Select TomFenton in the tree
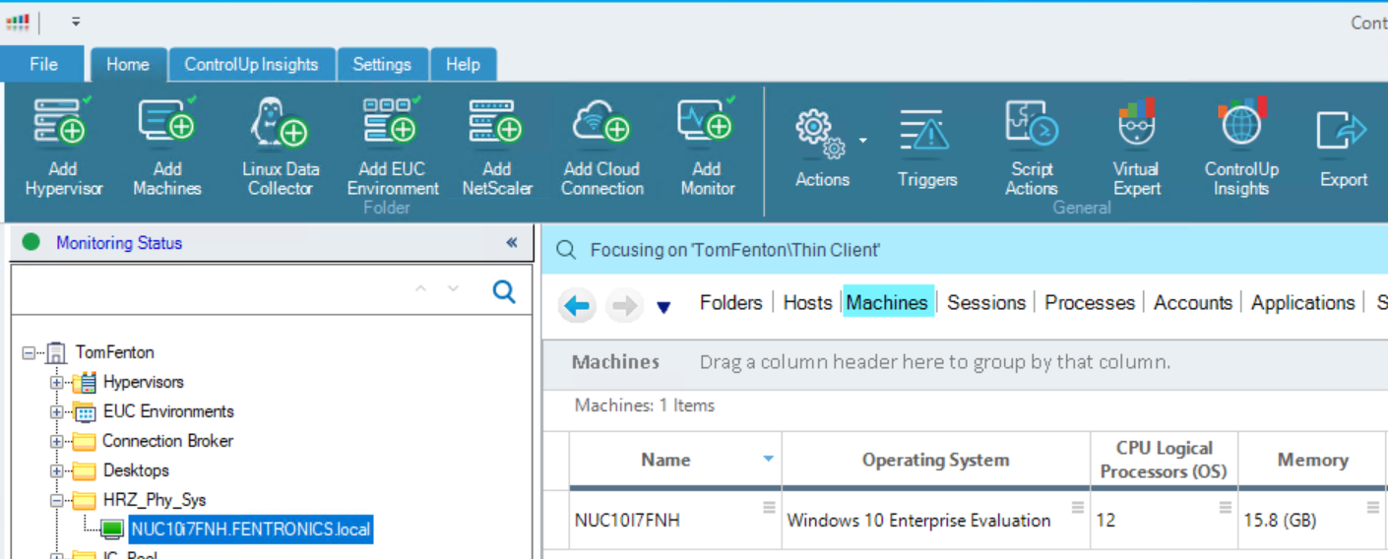This screenshot has height=559, width=1388. (115, 352)
